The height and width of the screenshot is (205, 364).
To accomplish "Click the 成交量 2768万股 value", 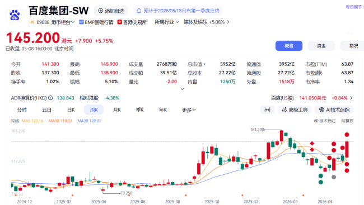I will coord(166,64).
